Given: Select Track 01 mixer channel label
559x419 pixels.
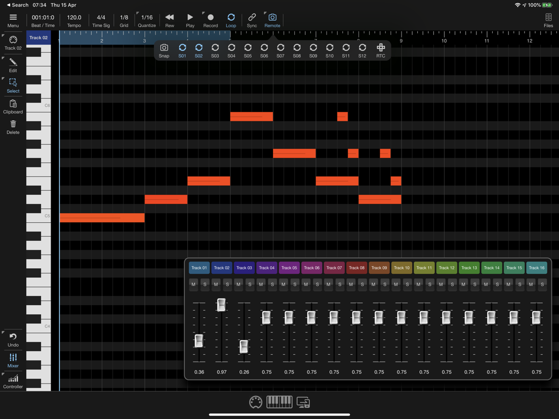Looking at the screenshot, I should click(199, 268).
